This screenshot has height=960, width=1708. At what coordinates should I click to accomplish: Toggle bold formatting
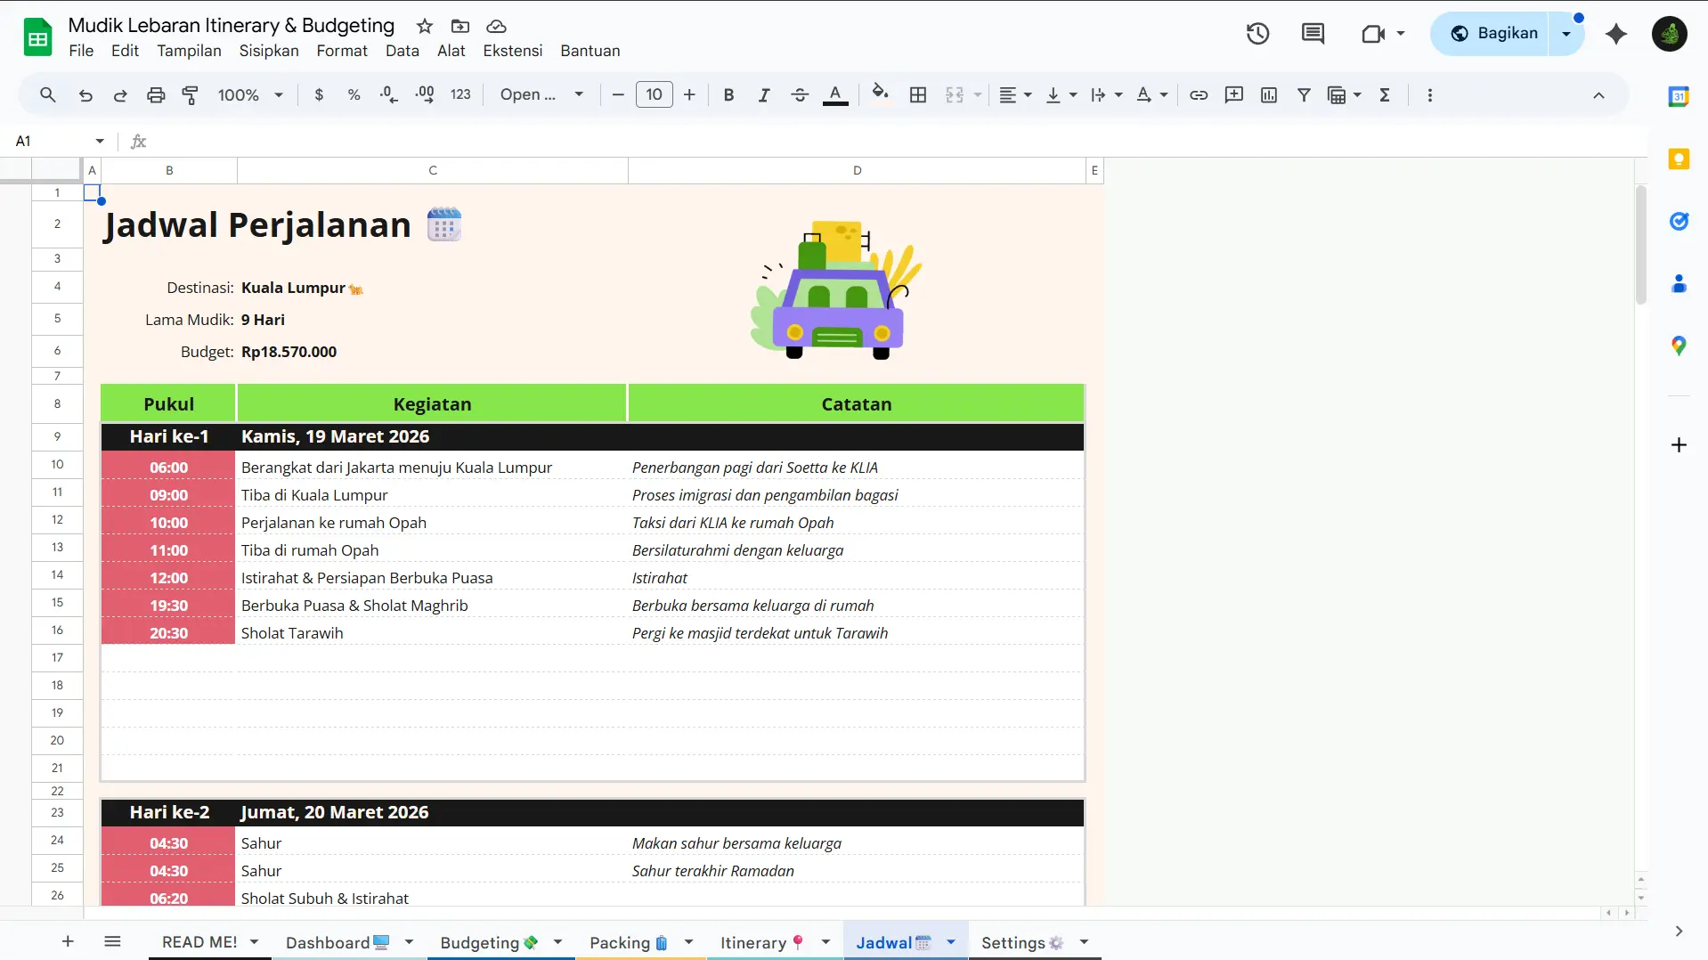[728, 94]
